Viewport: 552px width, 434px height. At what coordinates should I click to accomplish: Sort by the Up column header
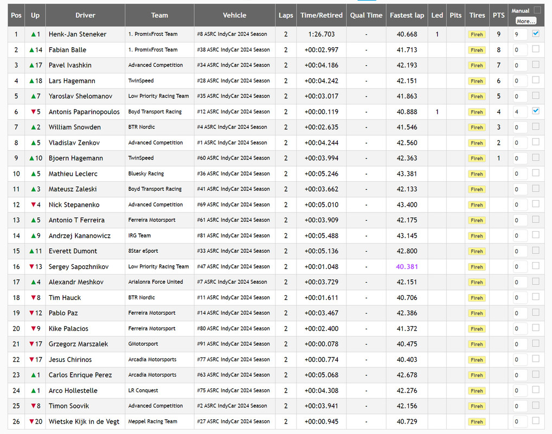[x=35, y=15]
